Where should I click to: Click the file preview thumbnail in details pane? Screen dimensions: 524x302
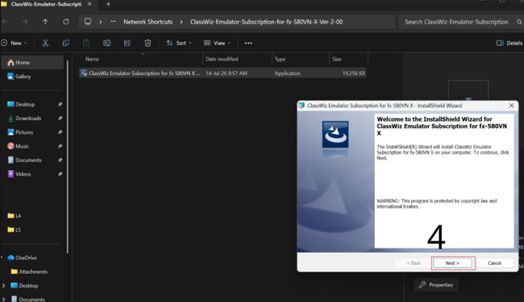click(468, 91)
